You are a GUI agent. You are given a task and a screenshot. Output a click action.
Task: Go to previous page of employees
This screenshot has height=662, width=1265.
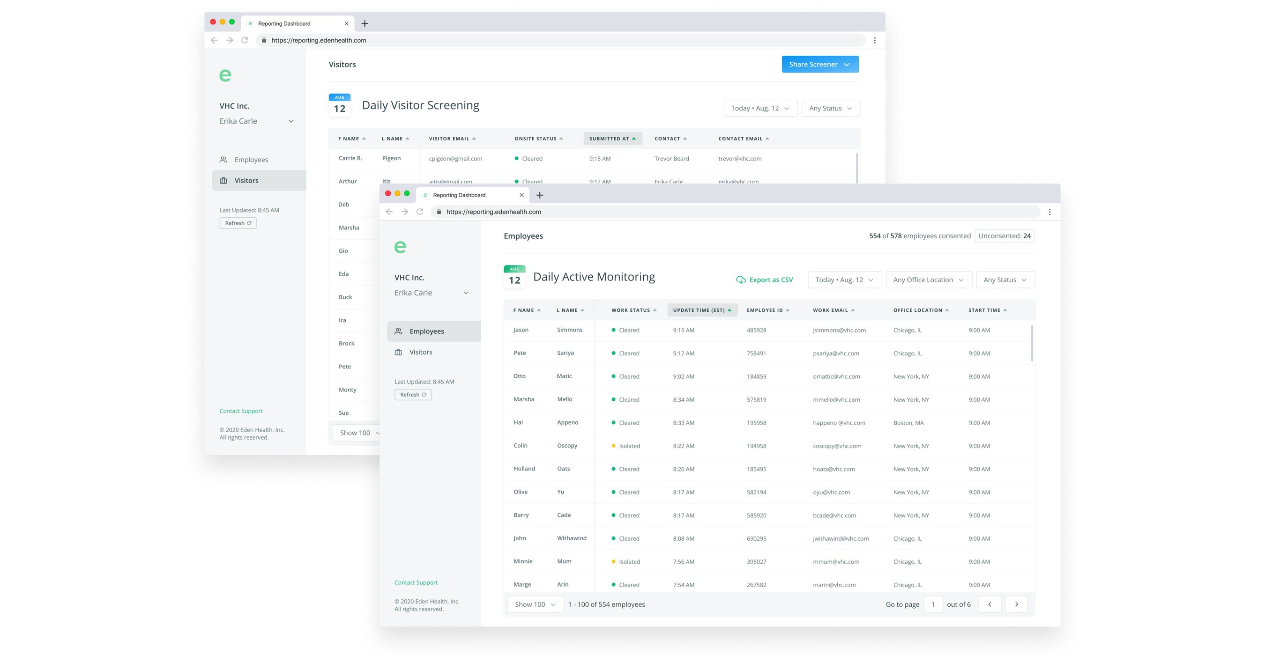click(x=990, y=604)
